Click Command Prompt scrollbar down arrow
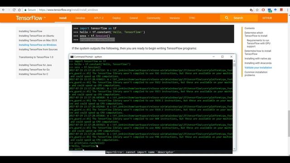Viewport: 290px width, 163px height. 234,149
